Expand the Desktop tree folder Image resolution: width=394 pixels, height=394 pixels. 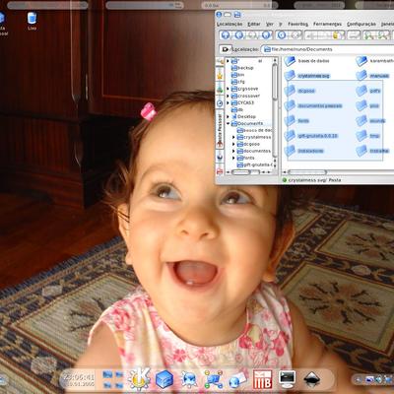click(228, 116)
